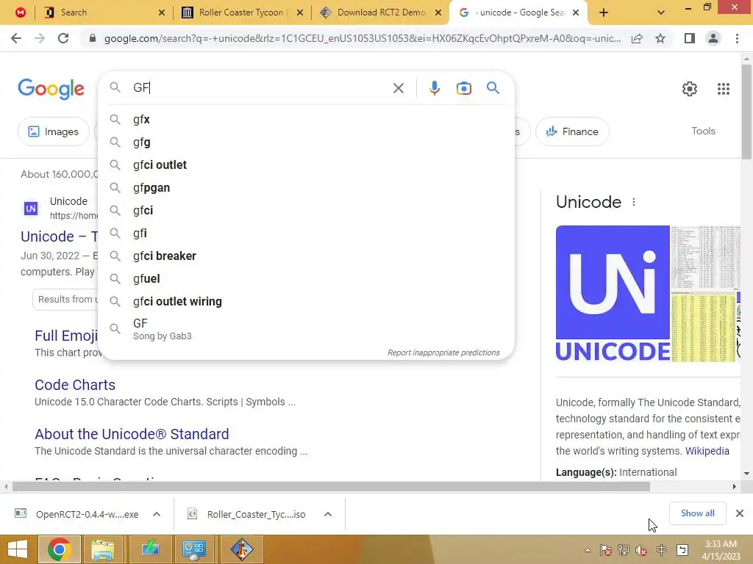Open the Google apps grid
The height and width of the screenshot is (564, 753).
[724, 89]
